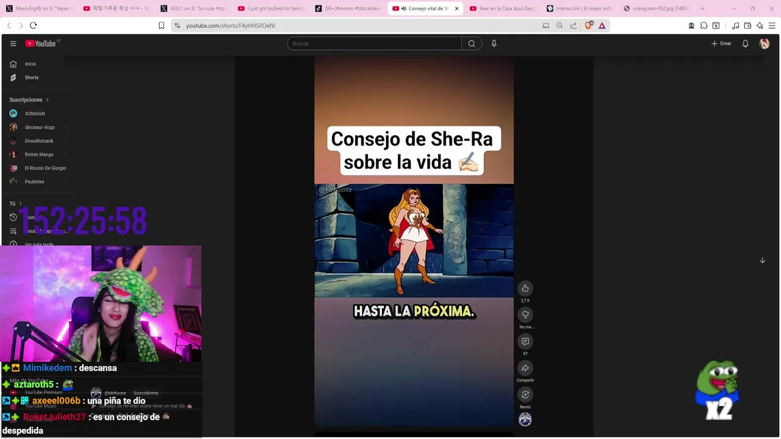
Task: Open YouTube hamburger guide menu
Action: click(x=13, y=43)
